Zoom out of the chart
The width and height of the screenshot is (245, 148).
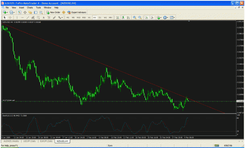pos(140,18)
